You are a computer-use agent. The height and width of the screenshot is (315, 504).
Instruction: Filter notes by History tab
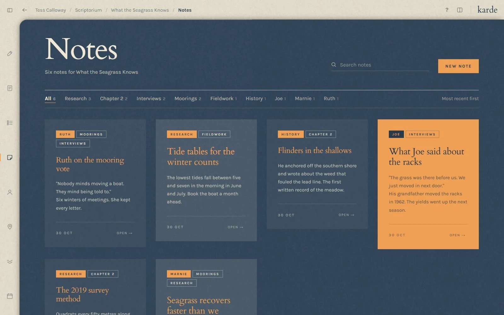[x=256, y=99]
